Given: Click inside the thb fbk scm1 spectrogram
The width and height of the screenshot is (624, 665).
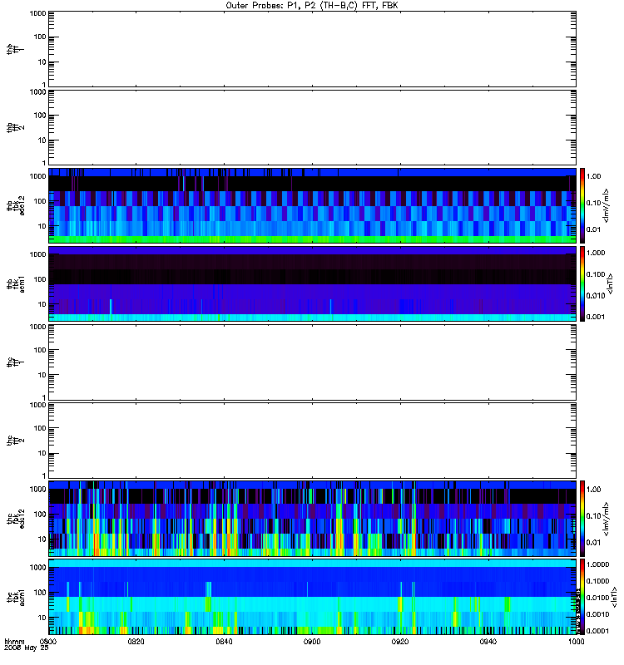Looking at the screenshot, I should tap(312, 283).
